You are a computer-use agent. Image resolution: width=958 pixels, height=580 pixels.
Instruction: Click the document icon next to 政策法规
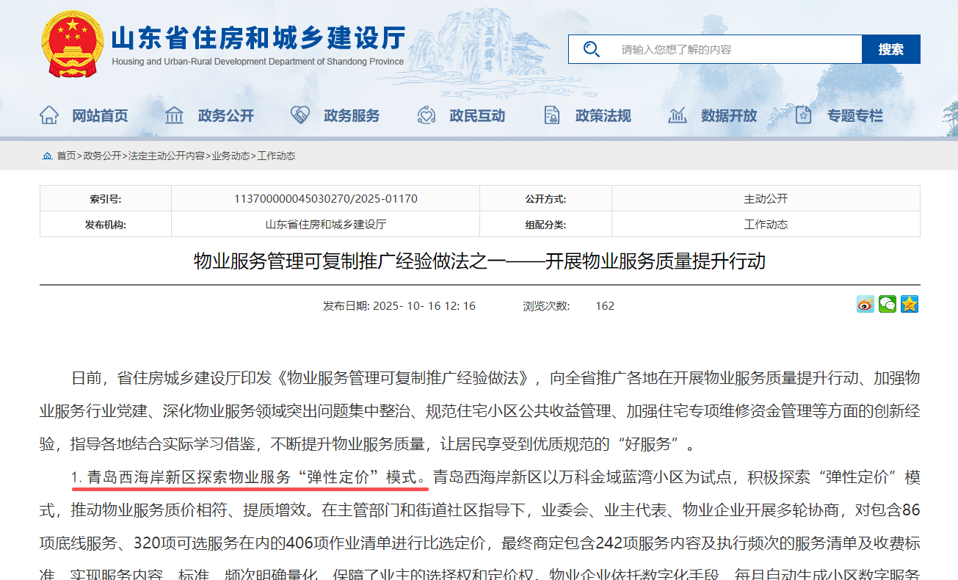(551, 115)
